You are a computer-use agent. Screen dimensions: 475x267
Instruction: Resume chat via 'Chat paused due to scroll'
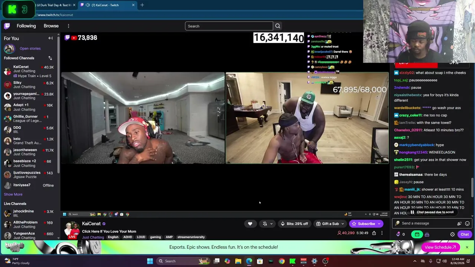(x=432, y=212)
